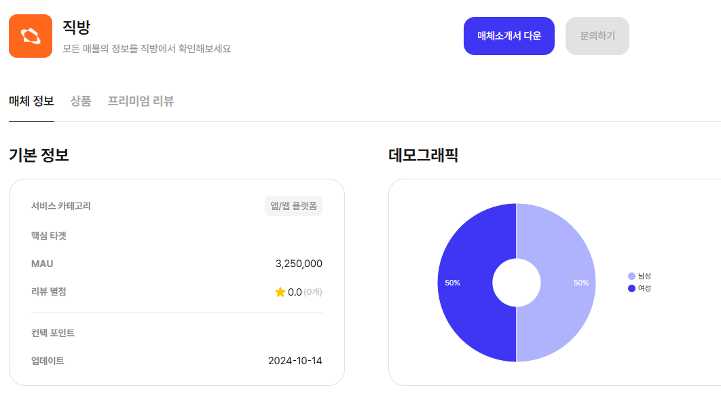Click the 기본 정보 section heading
This screenshot has height=407, width=721.
[x=39, y=155]
